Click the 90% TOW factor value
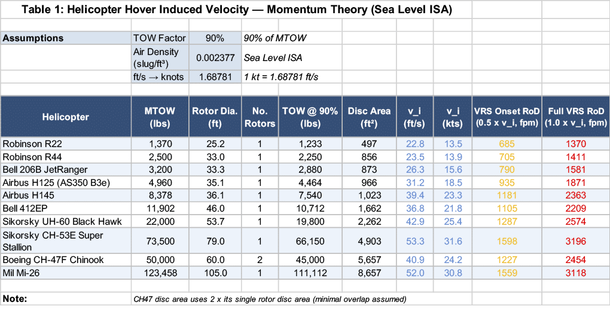 [x=215, y=38]
